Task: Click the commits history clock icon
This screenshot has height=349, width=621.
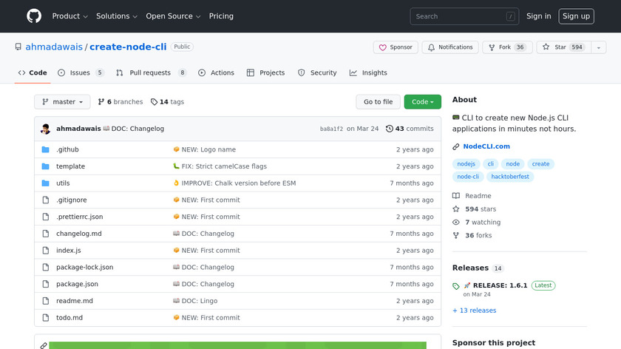Action: (x=390, y=129)
